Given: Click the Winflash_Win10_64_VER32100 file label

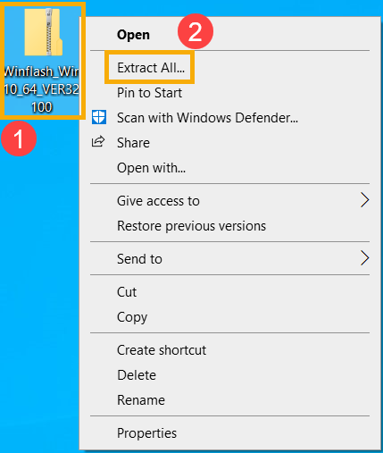Looking at the screenshot, I should click(42, 89).
